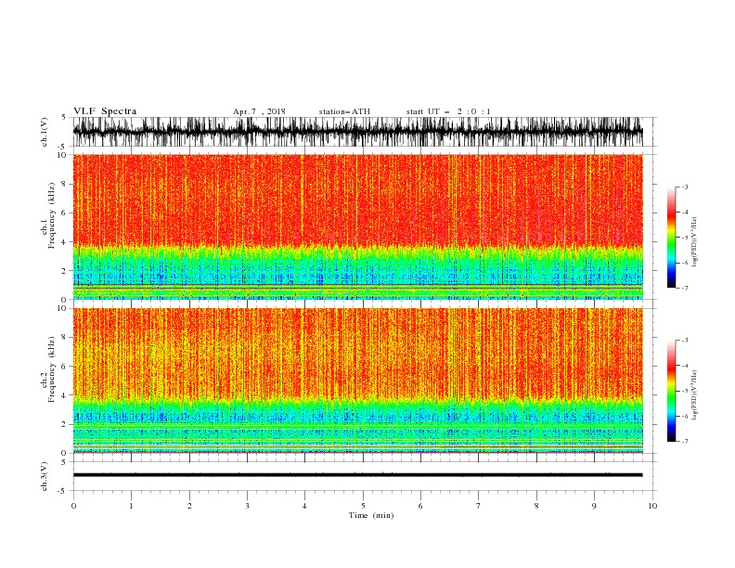Click the time axis tick labeled 6
Screen dimensions: 735x568
[420, 506]
